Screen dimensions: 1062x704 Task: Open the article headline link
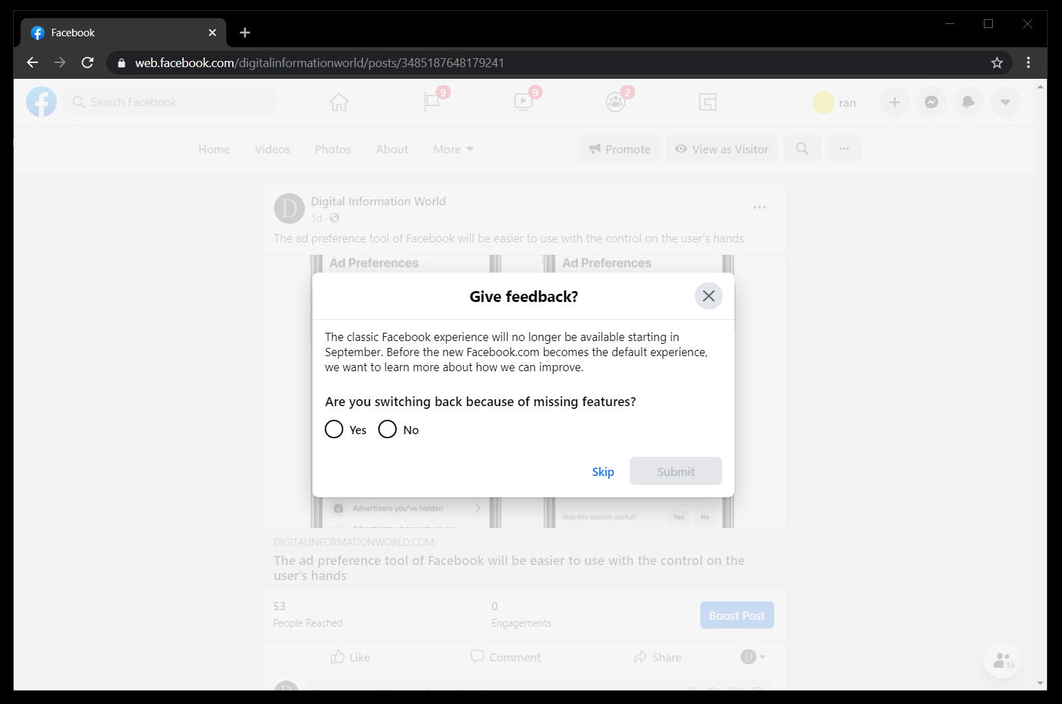(509, 568)
